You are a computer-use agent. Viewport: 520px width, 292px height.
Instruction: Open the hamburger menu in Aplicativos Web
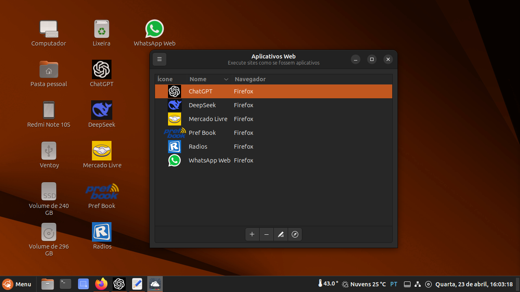pyautogui.click(x=159, y=59)
